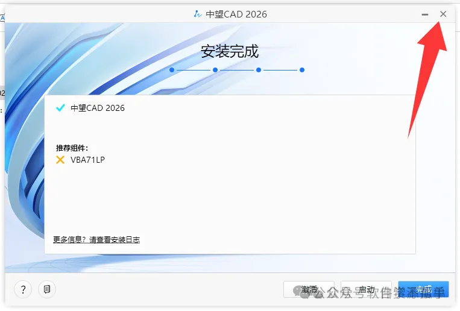Click the 推荐组件 label
This screenshot has width=460, height=311.
[72, 148]
